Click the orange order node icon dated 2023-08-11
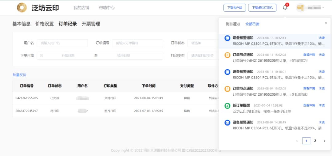This screenshot has width=332, height=156. pos(227,55)
